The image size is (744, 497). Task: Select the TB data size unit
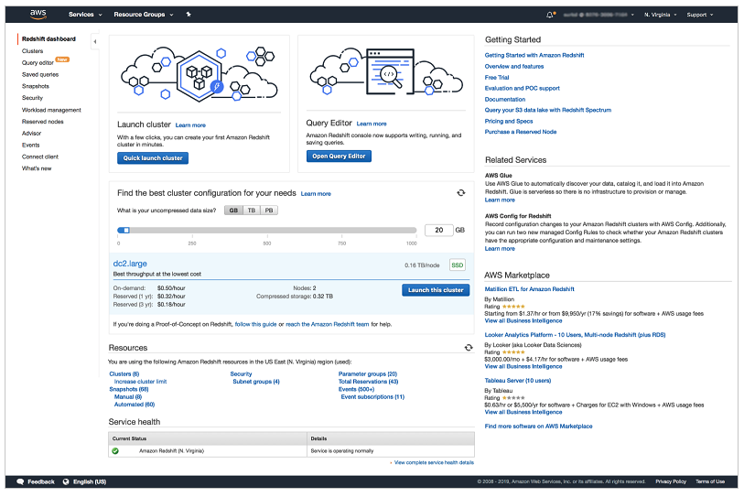[252, 211]
